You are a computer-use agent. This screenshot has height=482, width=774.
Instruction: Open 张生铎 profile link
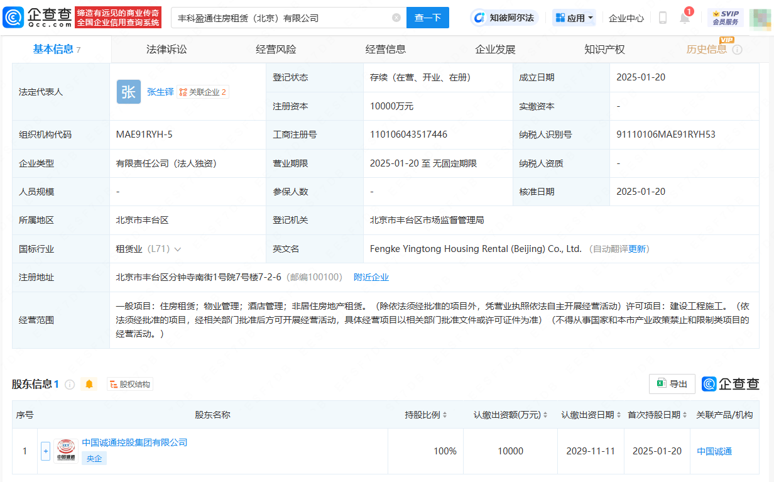[160, 92]
